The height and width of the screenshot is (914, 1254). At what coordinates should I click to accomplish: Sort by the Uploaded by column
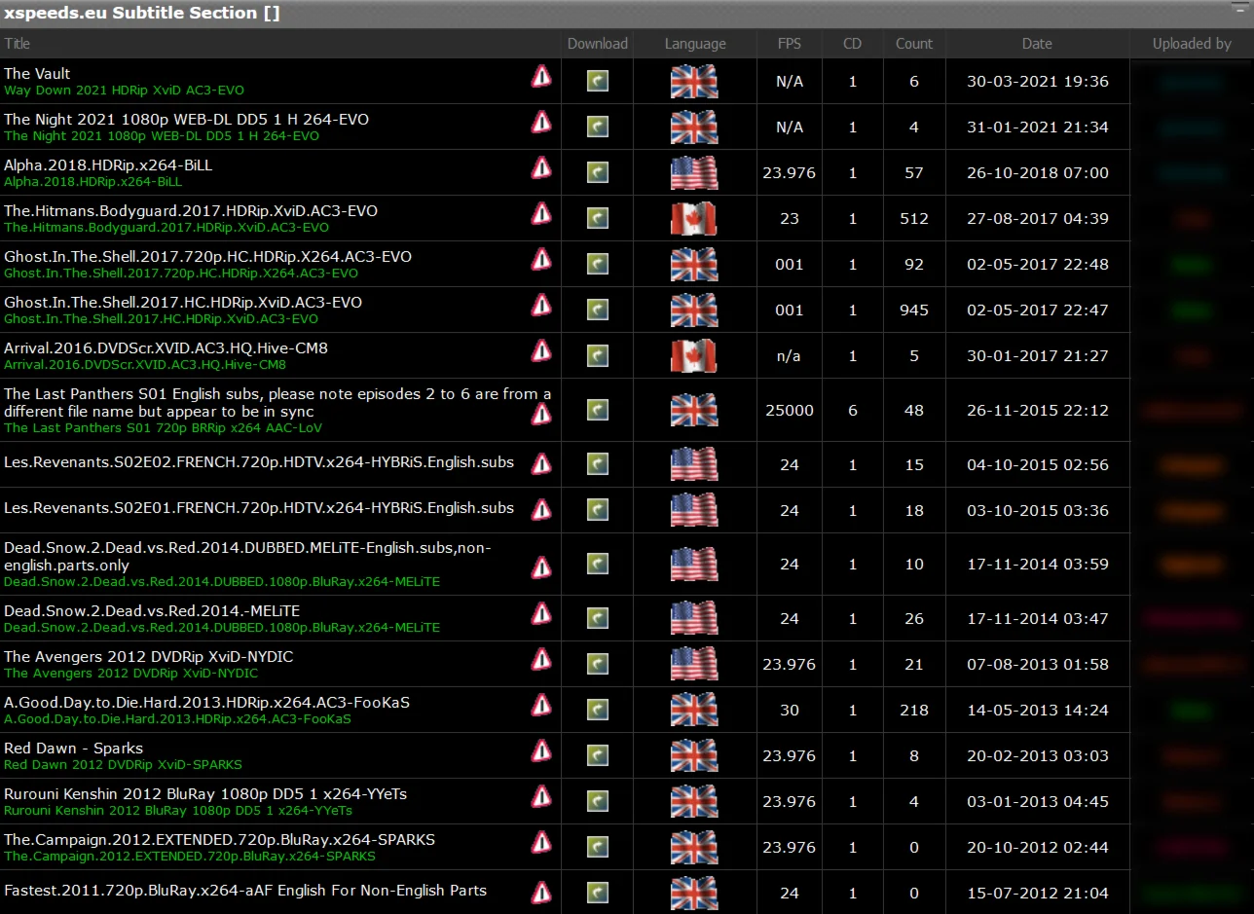(x=1192, y=43)
